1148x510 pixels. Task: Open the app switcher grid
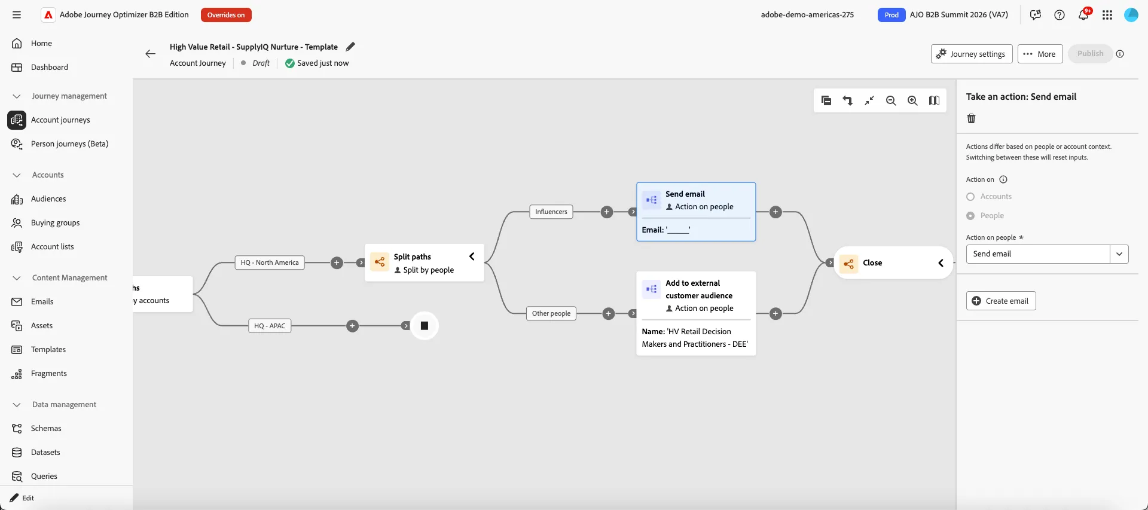1107,15
